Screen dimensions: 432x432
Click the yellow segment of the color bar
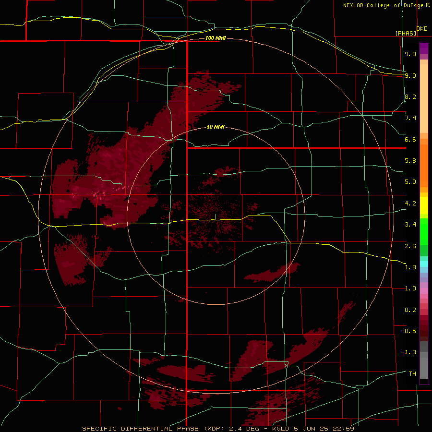(x=424, y=205)
